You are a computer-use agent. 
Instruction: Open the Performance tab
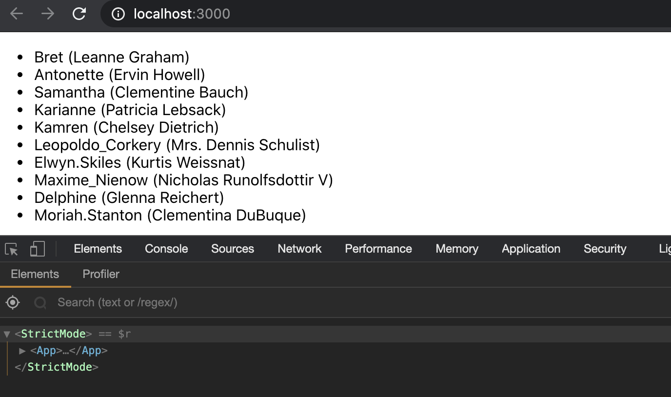coord(378,249)
